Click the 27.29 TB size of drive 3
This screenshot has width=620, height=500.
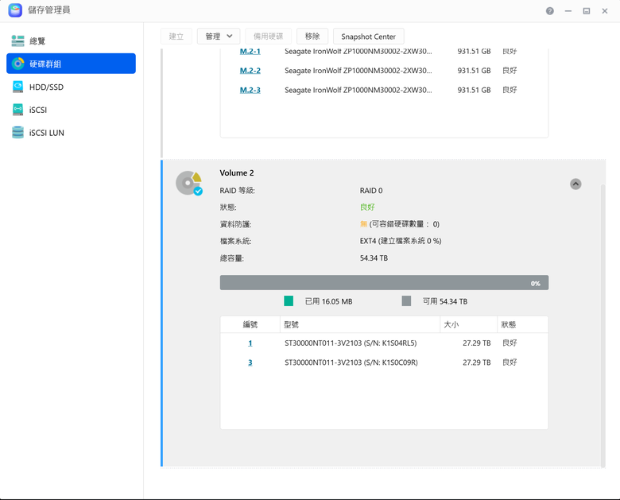pos(476,362)
